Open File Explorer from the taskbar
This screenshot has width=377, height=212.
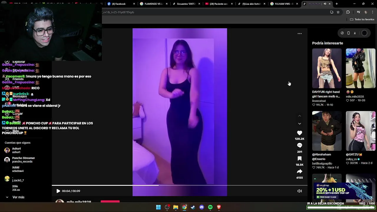coord(176,207)
